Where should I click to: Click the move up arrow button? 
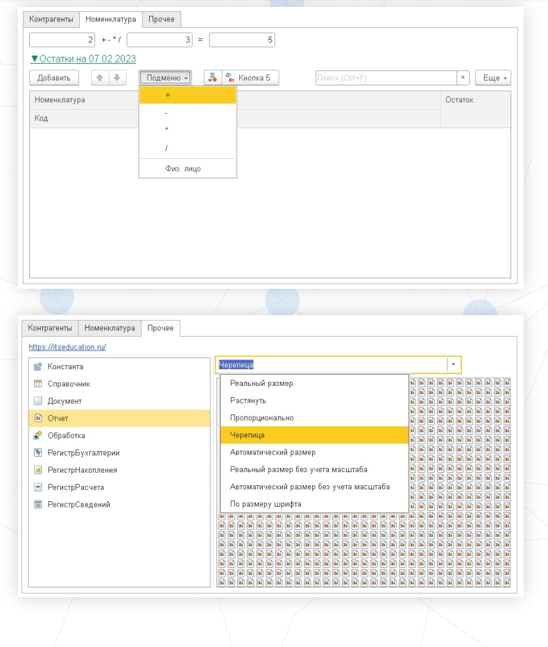point(101,78)
